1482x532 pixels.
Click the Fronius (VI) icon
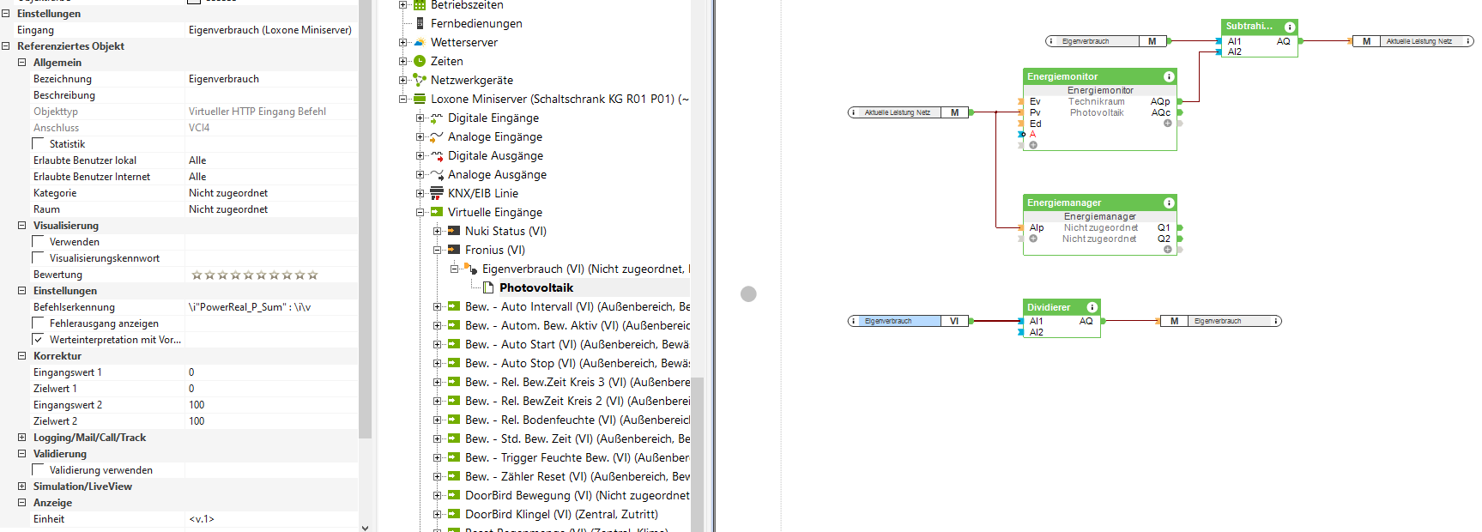click(x=454, y=250)
